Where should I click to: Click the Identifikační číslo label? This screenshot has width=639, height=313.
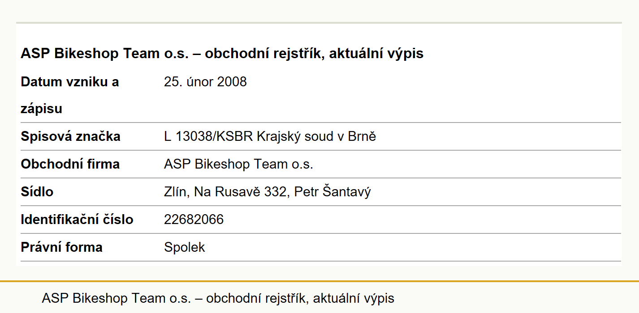pos(77,220)
